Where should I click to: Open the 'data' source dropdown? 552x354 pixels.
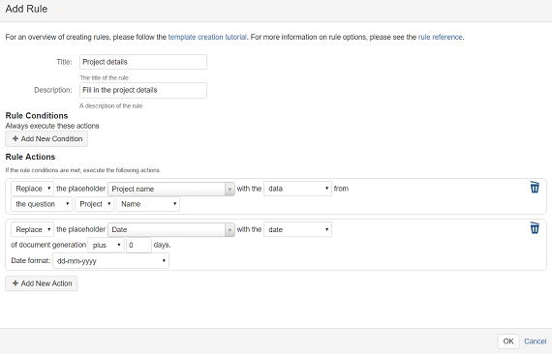tap(297, 189)
